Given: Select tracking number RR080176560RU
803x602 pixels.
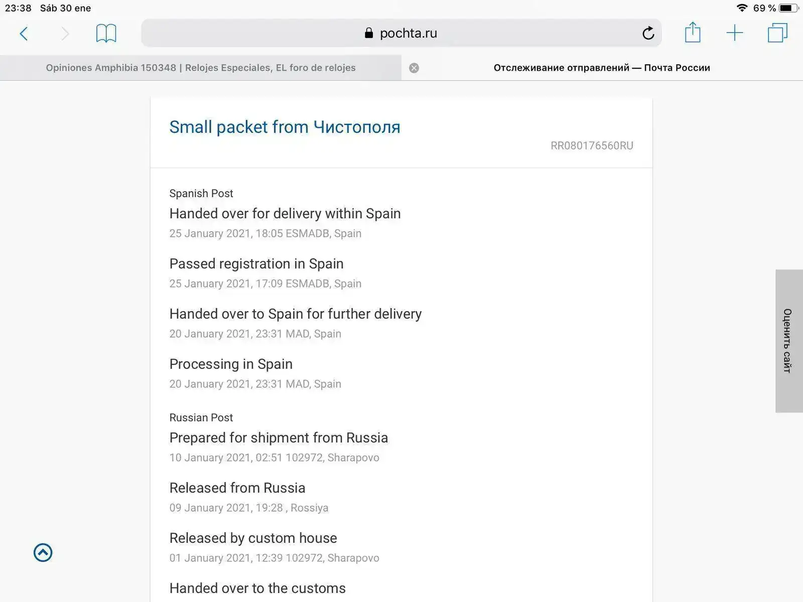Looking at the screenshot, I should point(592,146).
